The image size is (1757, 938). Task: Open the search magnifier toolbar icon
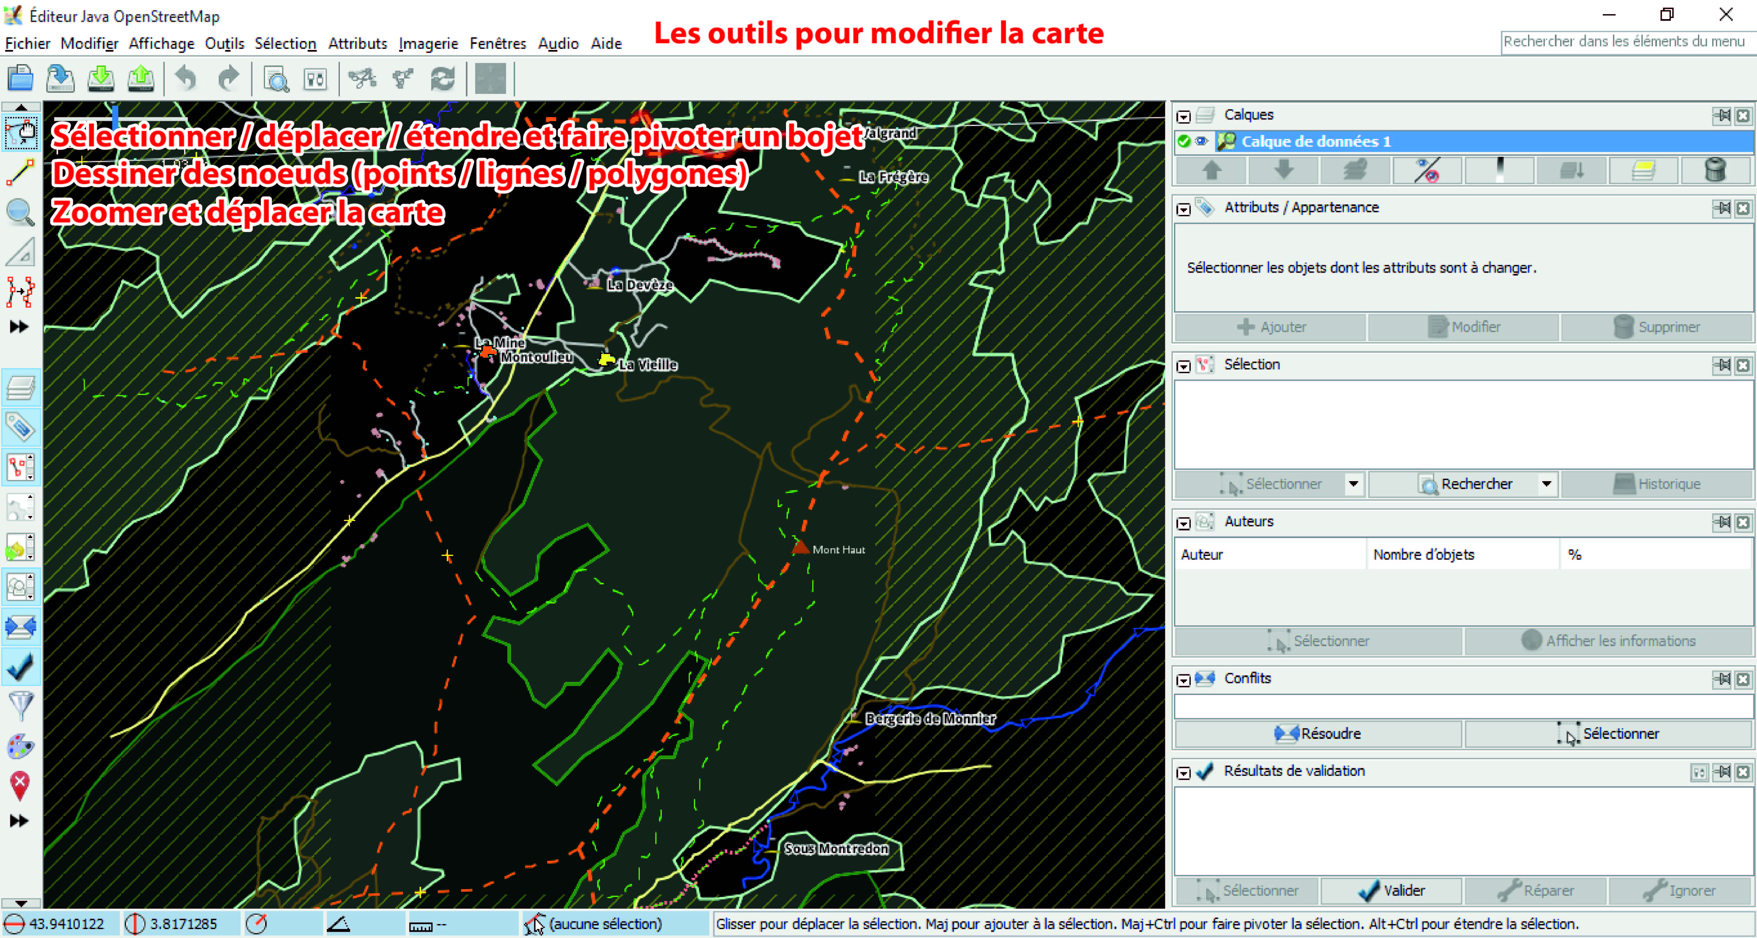coord(276,79)
